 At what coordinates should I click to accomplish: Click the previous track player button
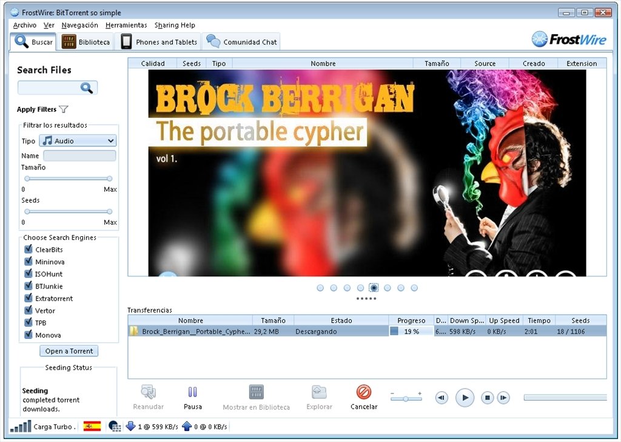pyautogui.click(x=441, y=398)
